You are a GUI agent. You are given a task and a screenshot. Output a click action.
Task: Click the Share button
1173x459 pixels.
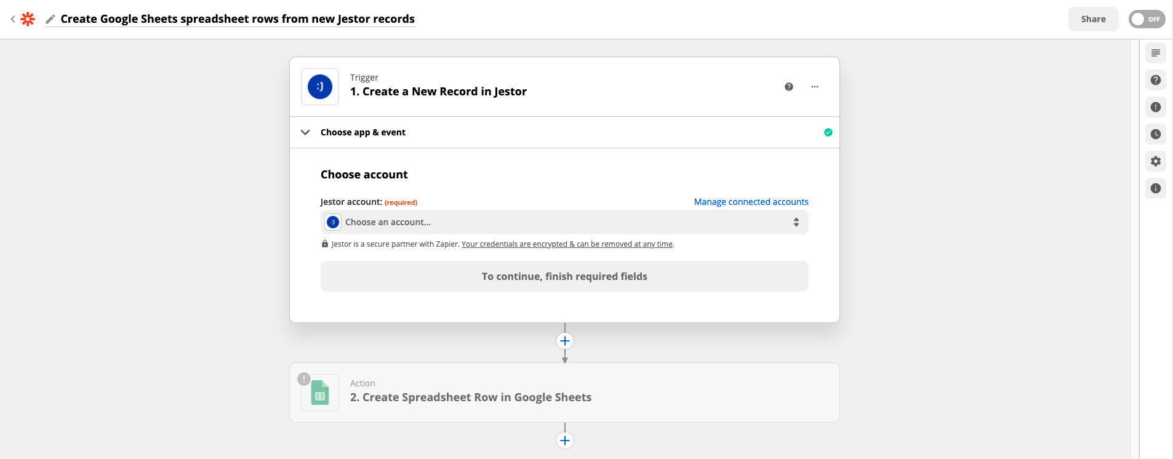[x=1093, y=19]
